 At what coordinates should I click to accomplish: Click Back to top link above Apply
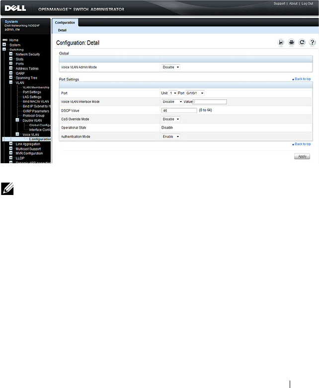(301, 144)
